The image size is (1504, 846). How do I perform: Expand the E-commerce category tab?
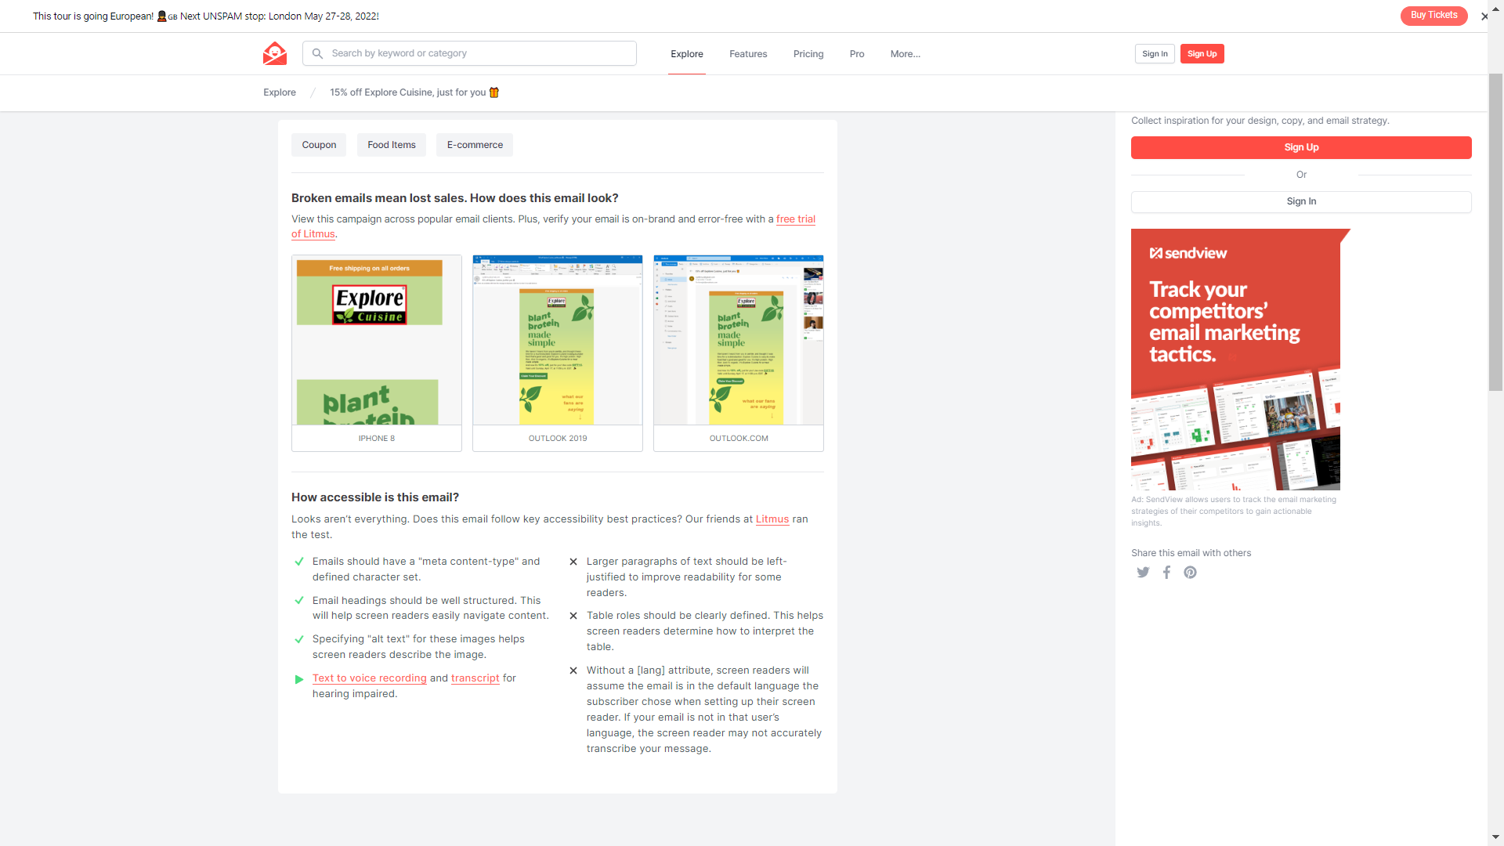tap(475, 145)
